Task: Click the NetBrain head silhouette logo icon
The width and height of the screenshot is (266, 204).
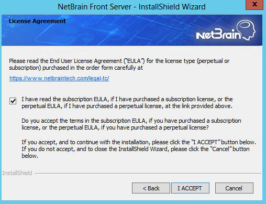Action: point(247,30)
